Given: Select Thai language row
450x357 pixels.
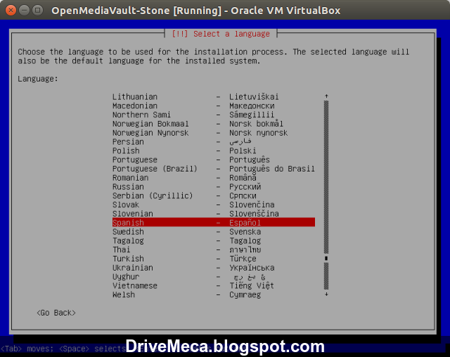Looking at the screenshot, I should click(x=214, y=249).
